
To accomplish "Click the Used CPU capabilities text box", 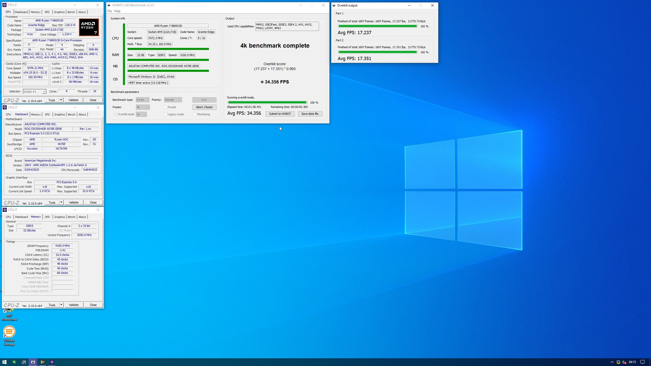I will [287, 26].
